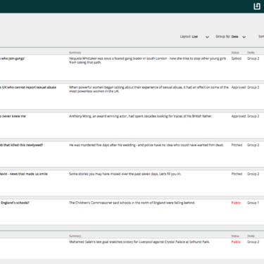The image size is (264, 264).
Task: Open story about UK sexual abuse reporting
Action: pyautogui.click(x=28, y=87)
